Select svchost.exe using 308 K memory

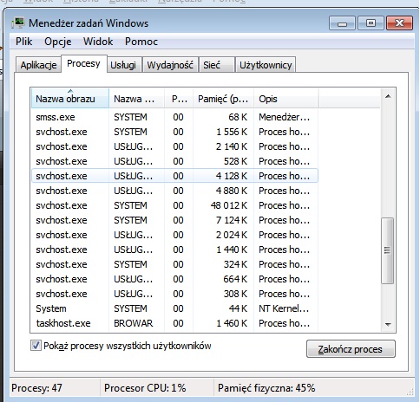point(174,294)
